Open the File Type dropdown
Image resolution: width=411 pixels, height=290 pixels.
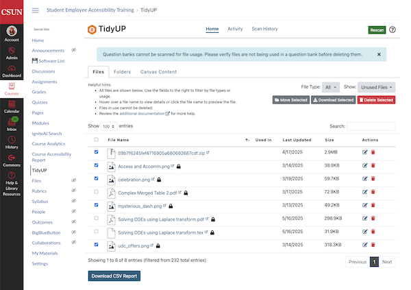331,87
